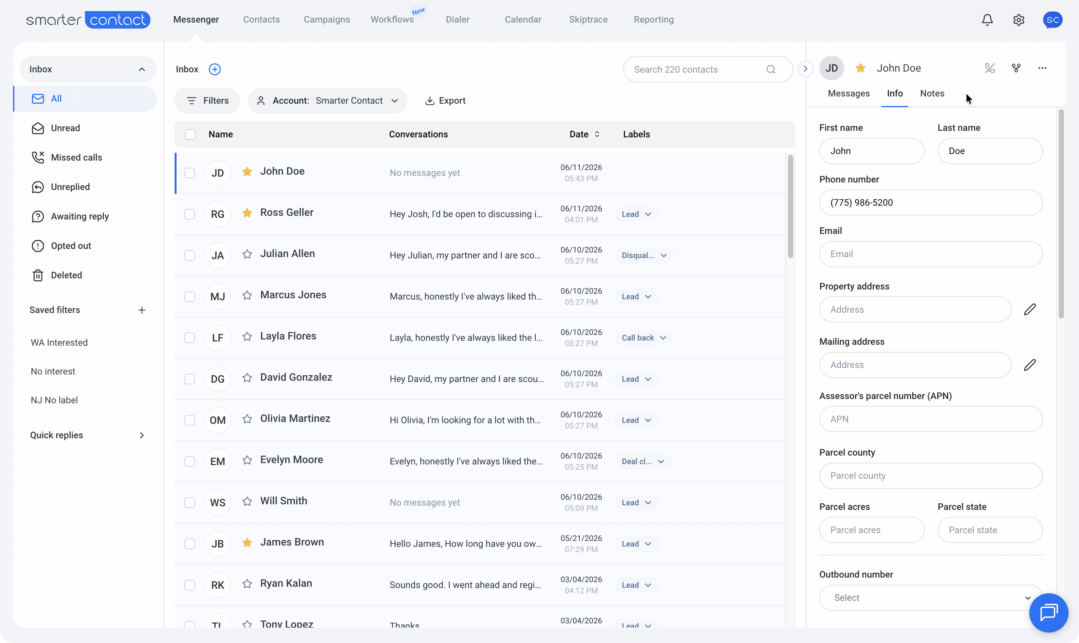The width and height of the screenshot is (1079, 643).
Task: Click the info panel vertical scrollbar
Action: (1061, 214)
